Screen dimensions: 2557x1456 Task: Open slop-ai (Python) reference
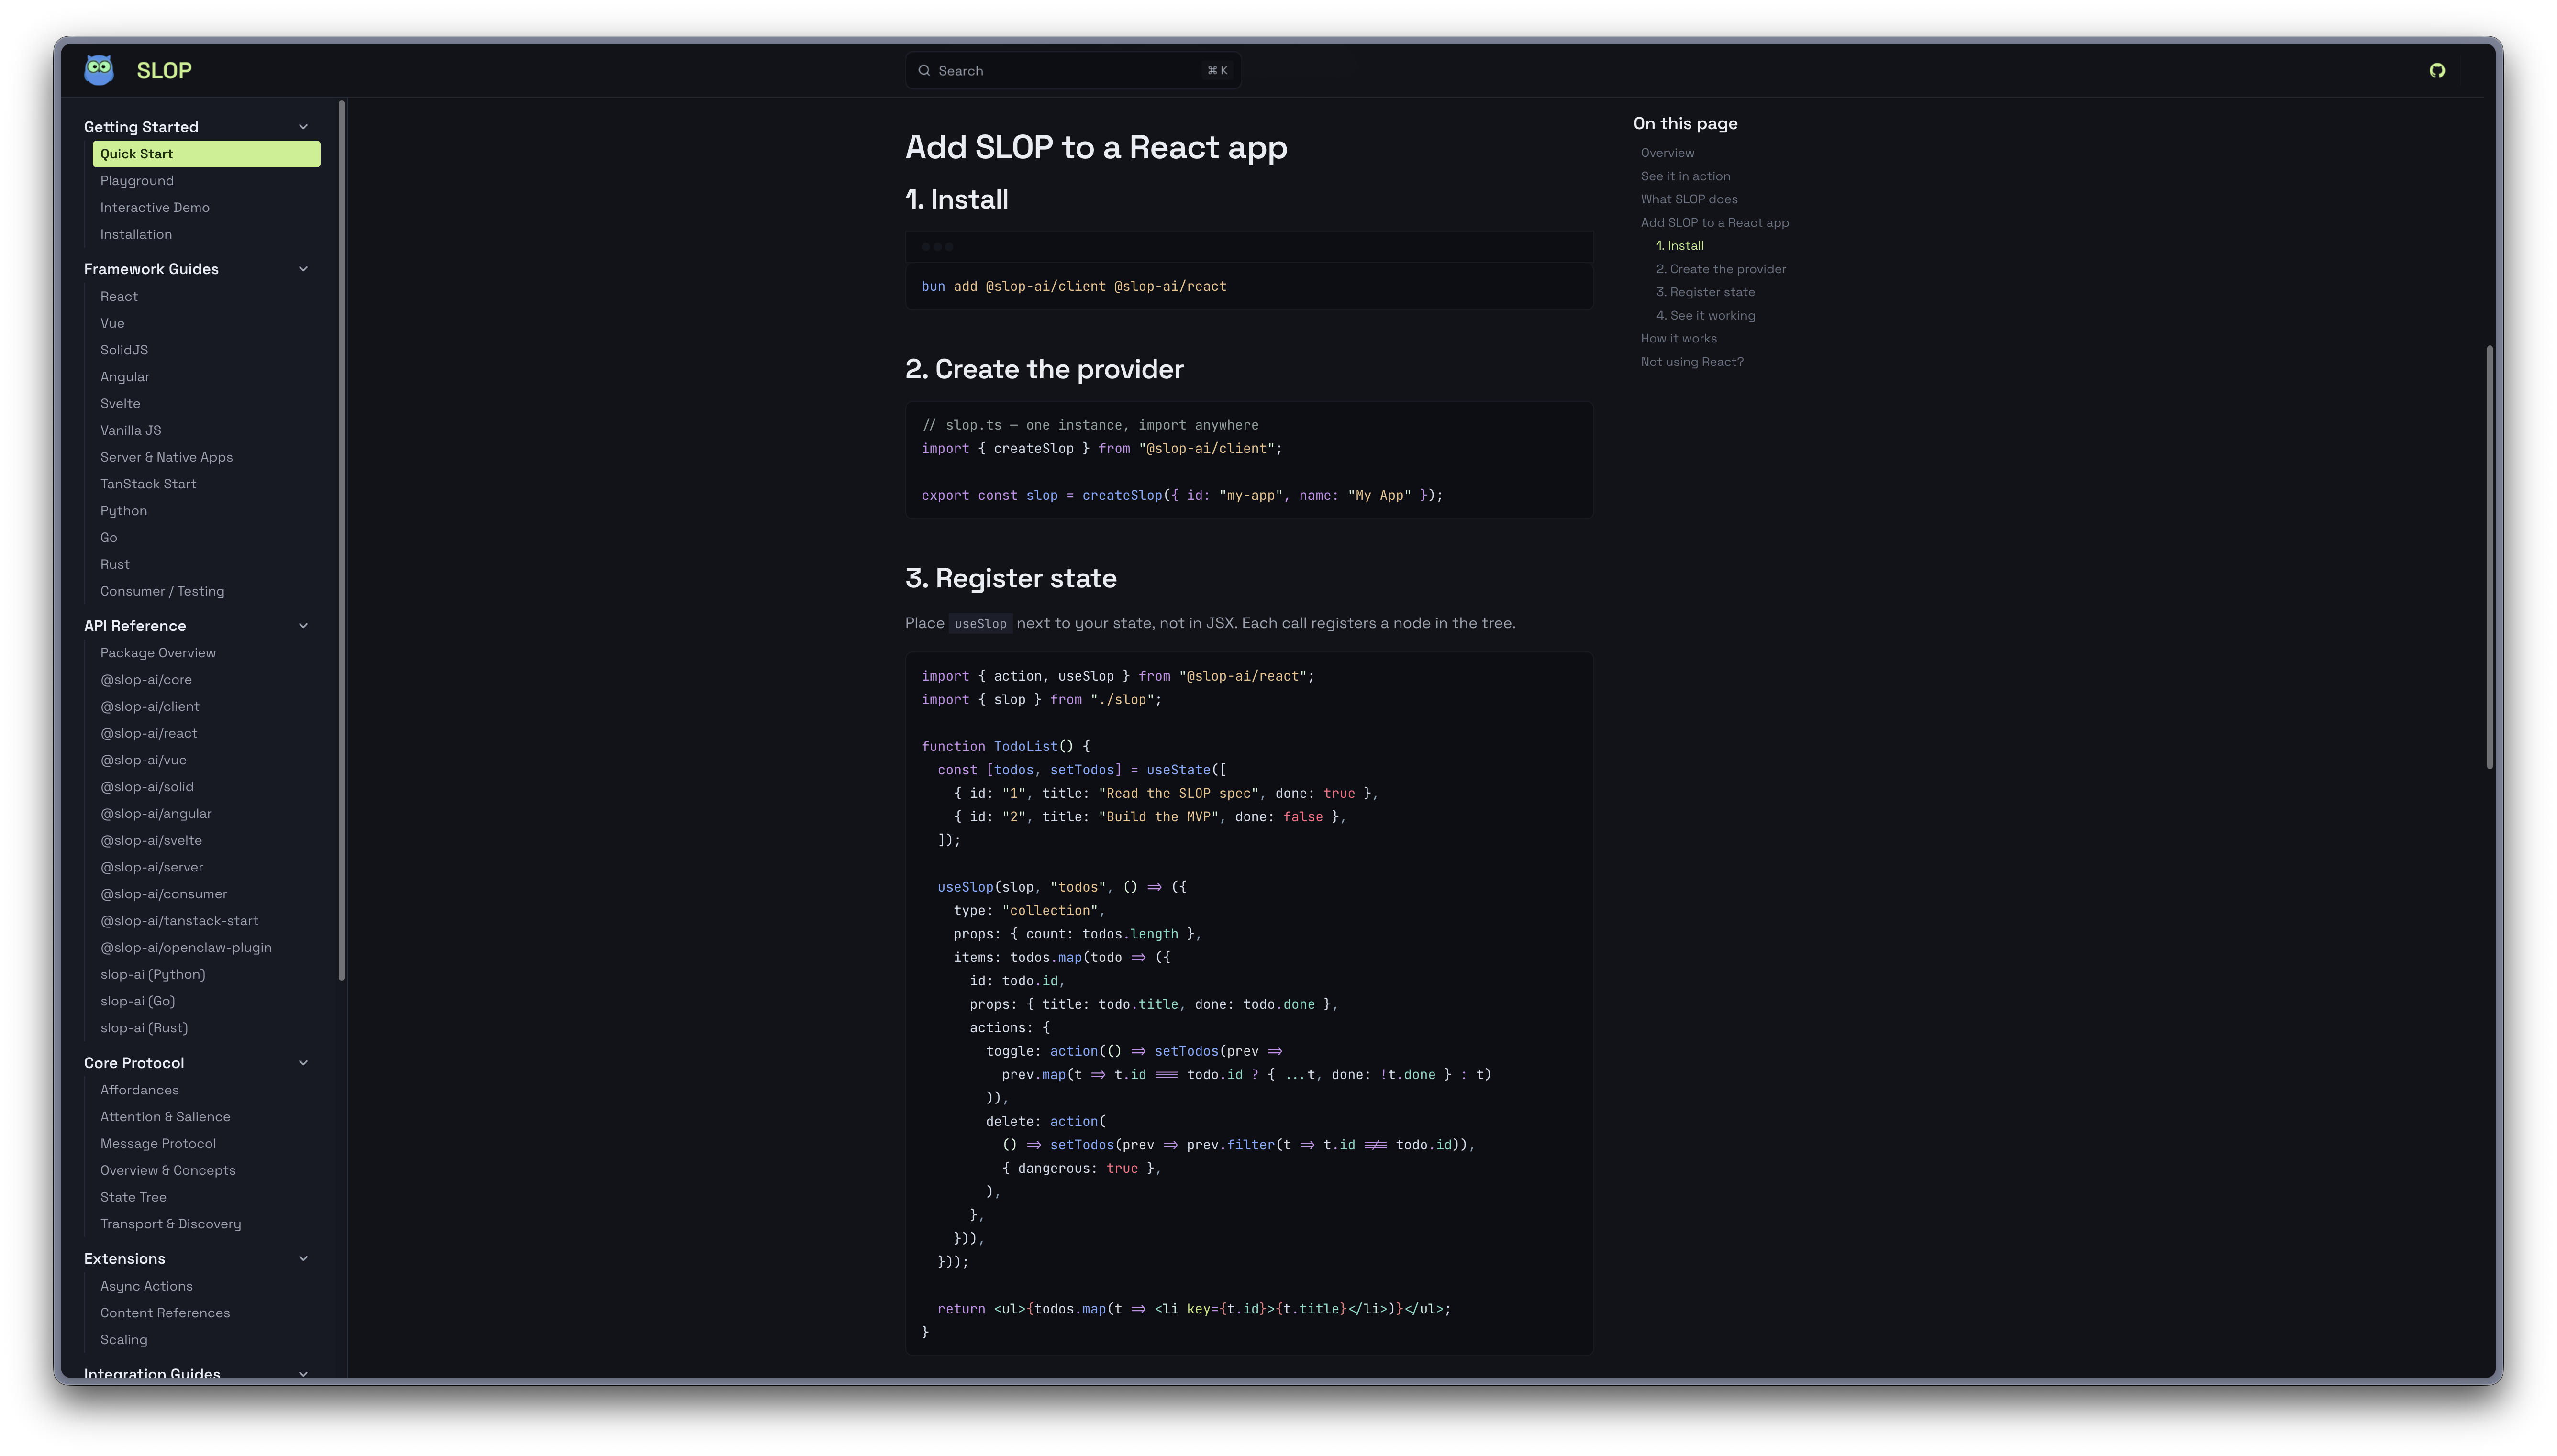point(153,975)
